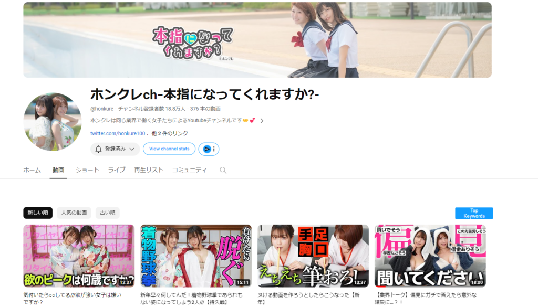Click the channel search magnifier icon

[x=223, y=170]
